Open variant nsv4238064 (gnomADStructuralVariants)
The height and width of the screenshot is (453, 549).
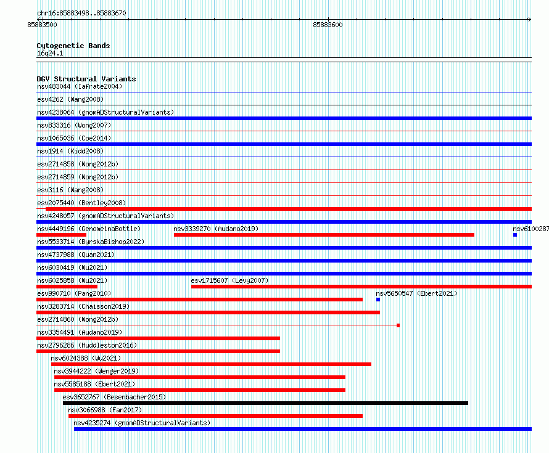click(105, 112)
